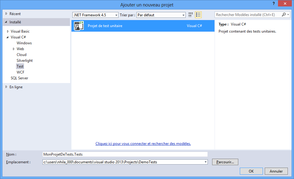This screenshot has width=294, height=179.
Task: Expand the Web node arrow
Action: [14, 49]
